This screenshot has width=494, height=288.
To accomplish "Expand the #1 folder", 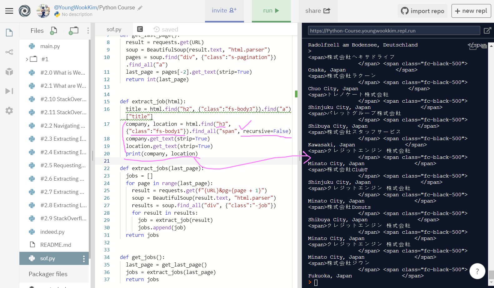I will click(27, 59).
